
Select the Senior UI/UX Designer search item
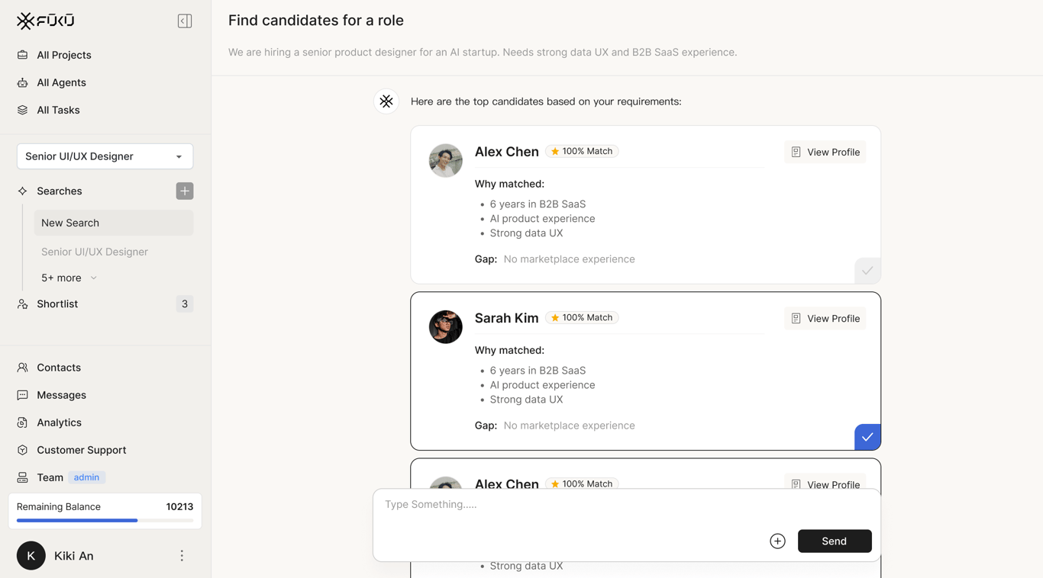pyautogui.click(x=95, y=252)
